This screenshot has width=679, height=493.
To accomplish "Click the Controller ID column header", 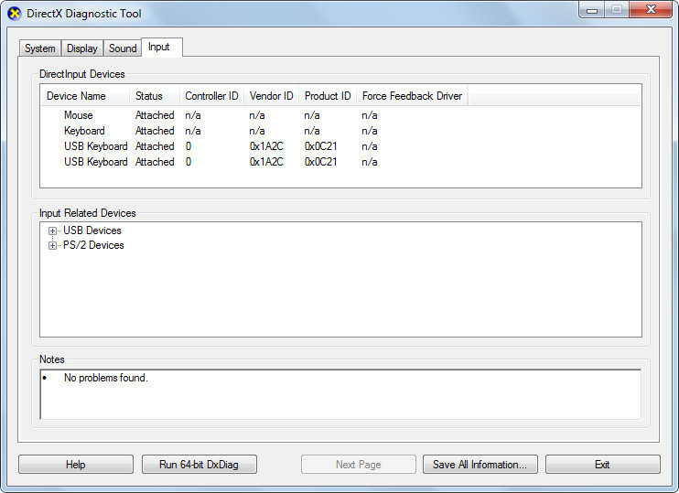I will click(211, 96).
